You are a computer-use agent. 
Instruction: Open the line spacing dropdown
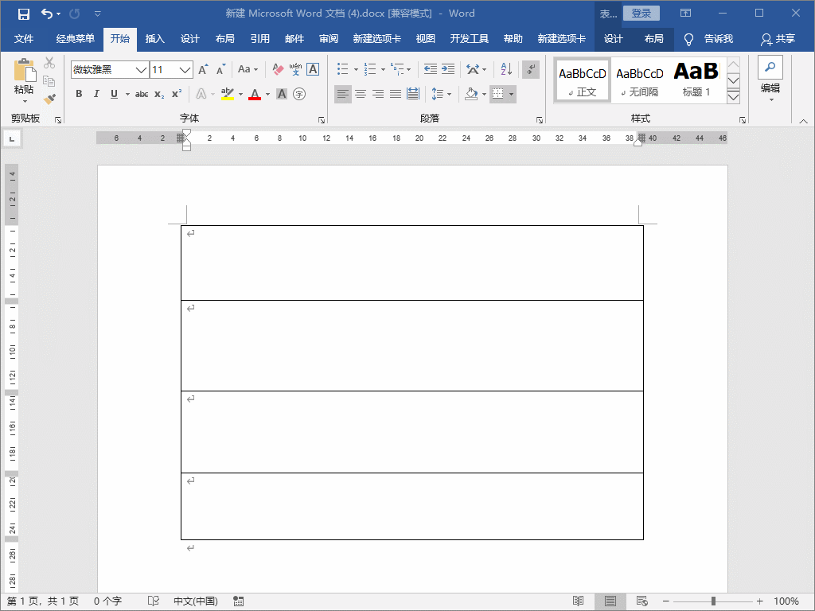pos(442,94)
